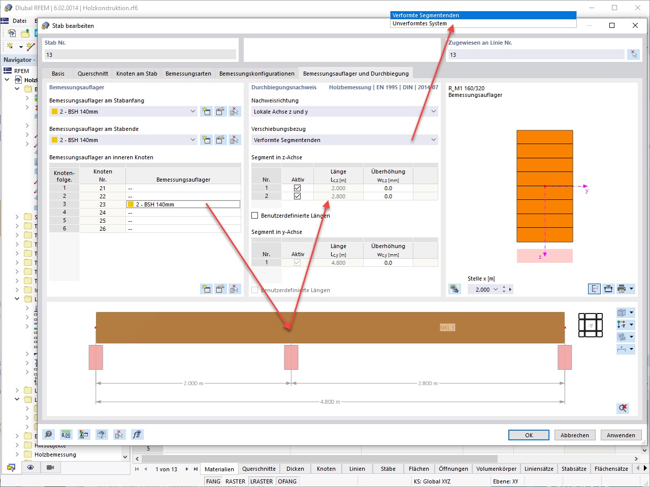Click reset zoom magnifier icon in preview
Screen dimensions: 650x487
pyautogui.click(x=623, y=408)
